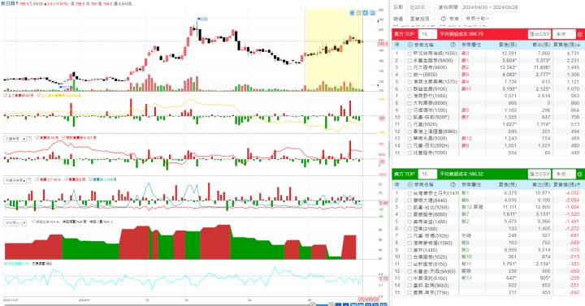Sort buyer table by 賣出(張) column
The image size is (585, 306).
(x=540, y=45)
